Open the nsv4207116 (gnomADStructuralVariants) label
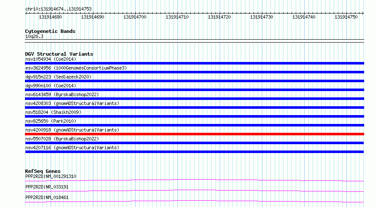This screenshot has height=207, width=376. point(72,148)
